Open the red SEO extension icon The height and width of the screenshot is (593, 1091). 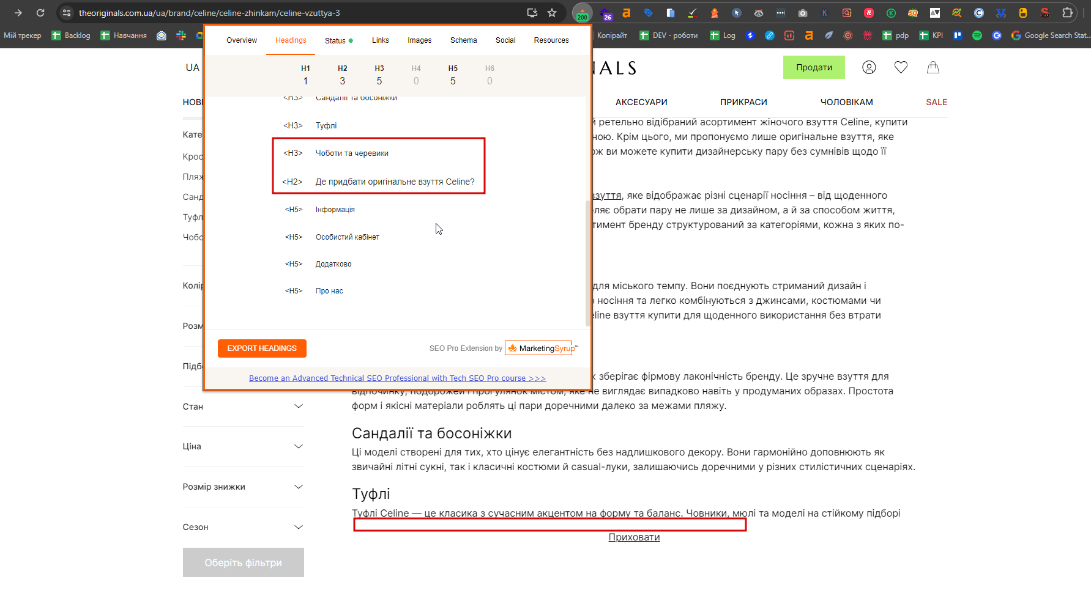point(1045,13)
